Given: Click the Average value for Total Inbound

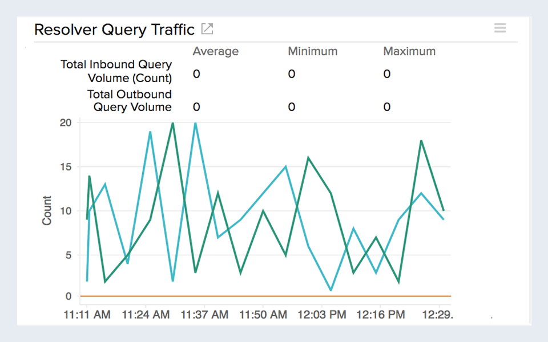Looking at the screenshot, I should pyautogui.click(x=196, y=74).
